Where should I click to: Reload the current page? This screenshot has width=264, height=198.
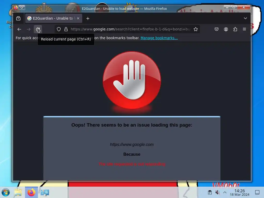coord(38,29)
